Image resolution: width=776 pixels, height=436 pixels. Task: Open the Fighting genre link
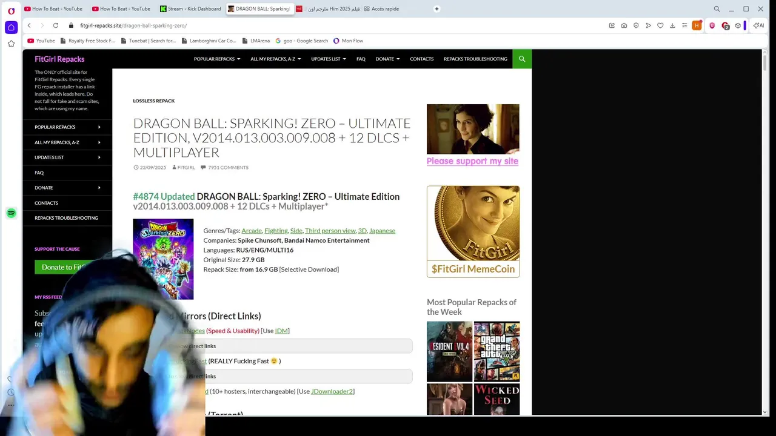276,230
